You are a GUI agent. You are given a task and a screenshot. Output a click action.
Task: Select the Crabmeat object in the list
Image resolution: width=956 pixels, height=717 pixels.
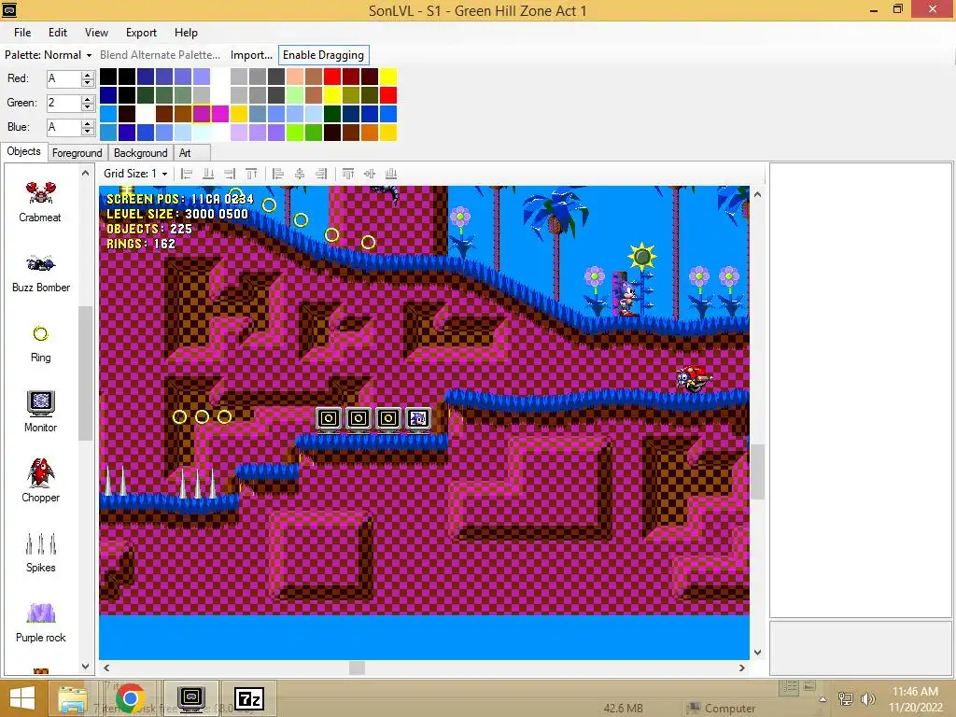pyautogui.click(x=39, y=203)
